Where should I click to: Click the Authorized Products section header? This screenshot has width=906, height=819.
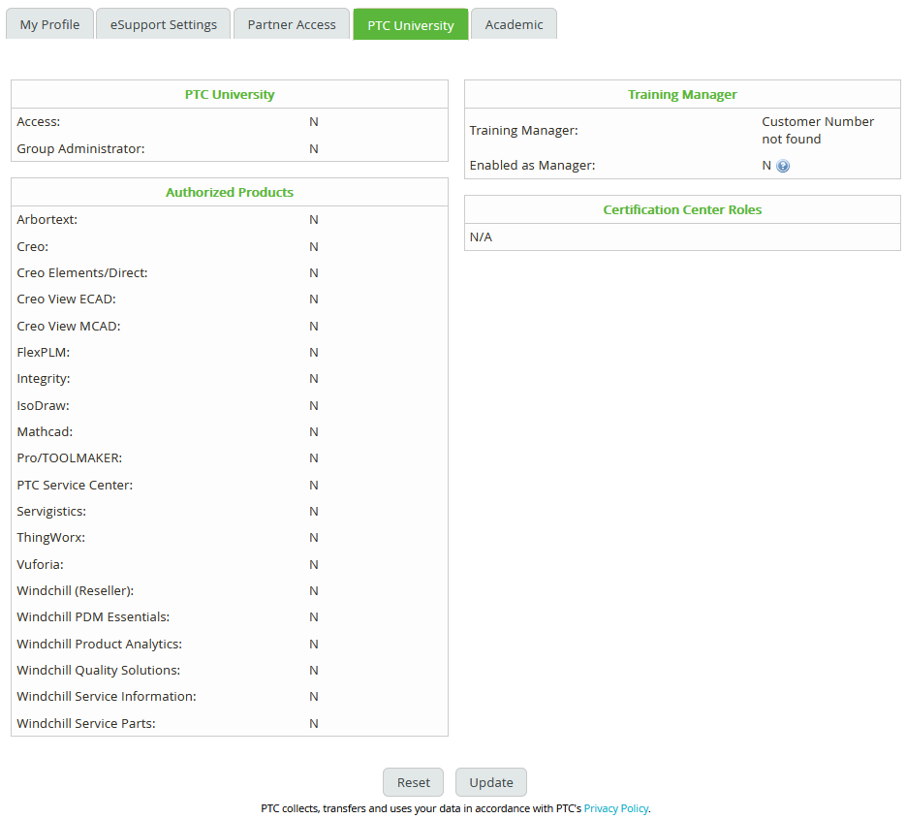230,192
